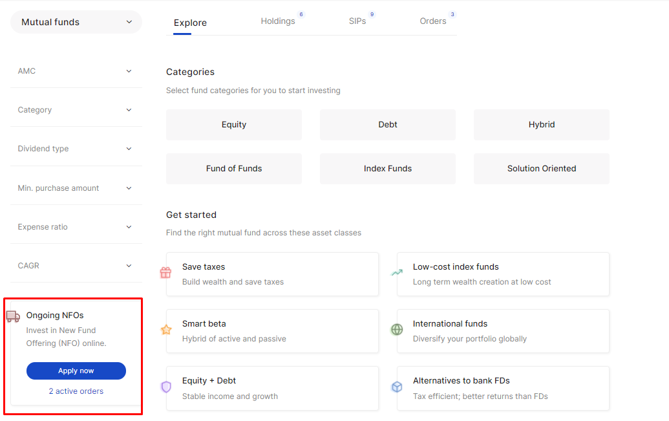This screenshot has height=421, width=669.
Task: Click the cube icon beside Alternatives to bank FDs
Action: (397, 387)
